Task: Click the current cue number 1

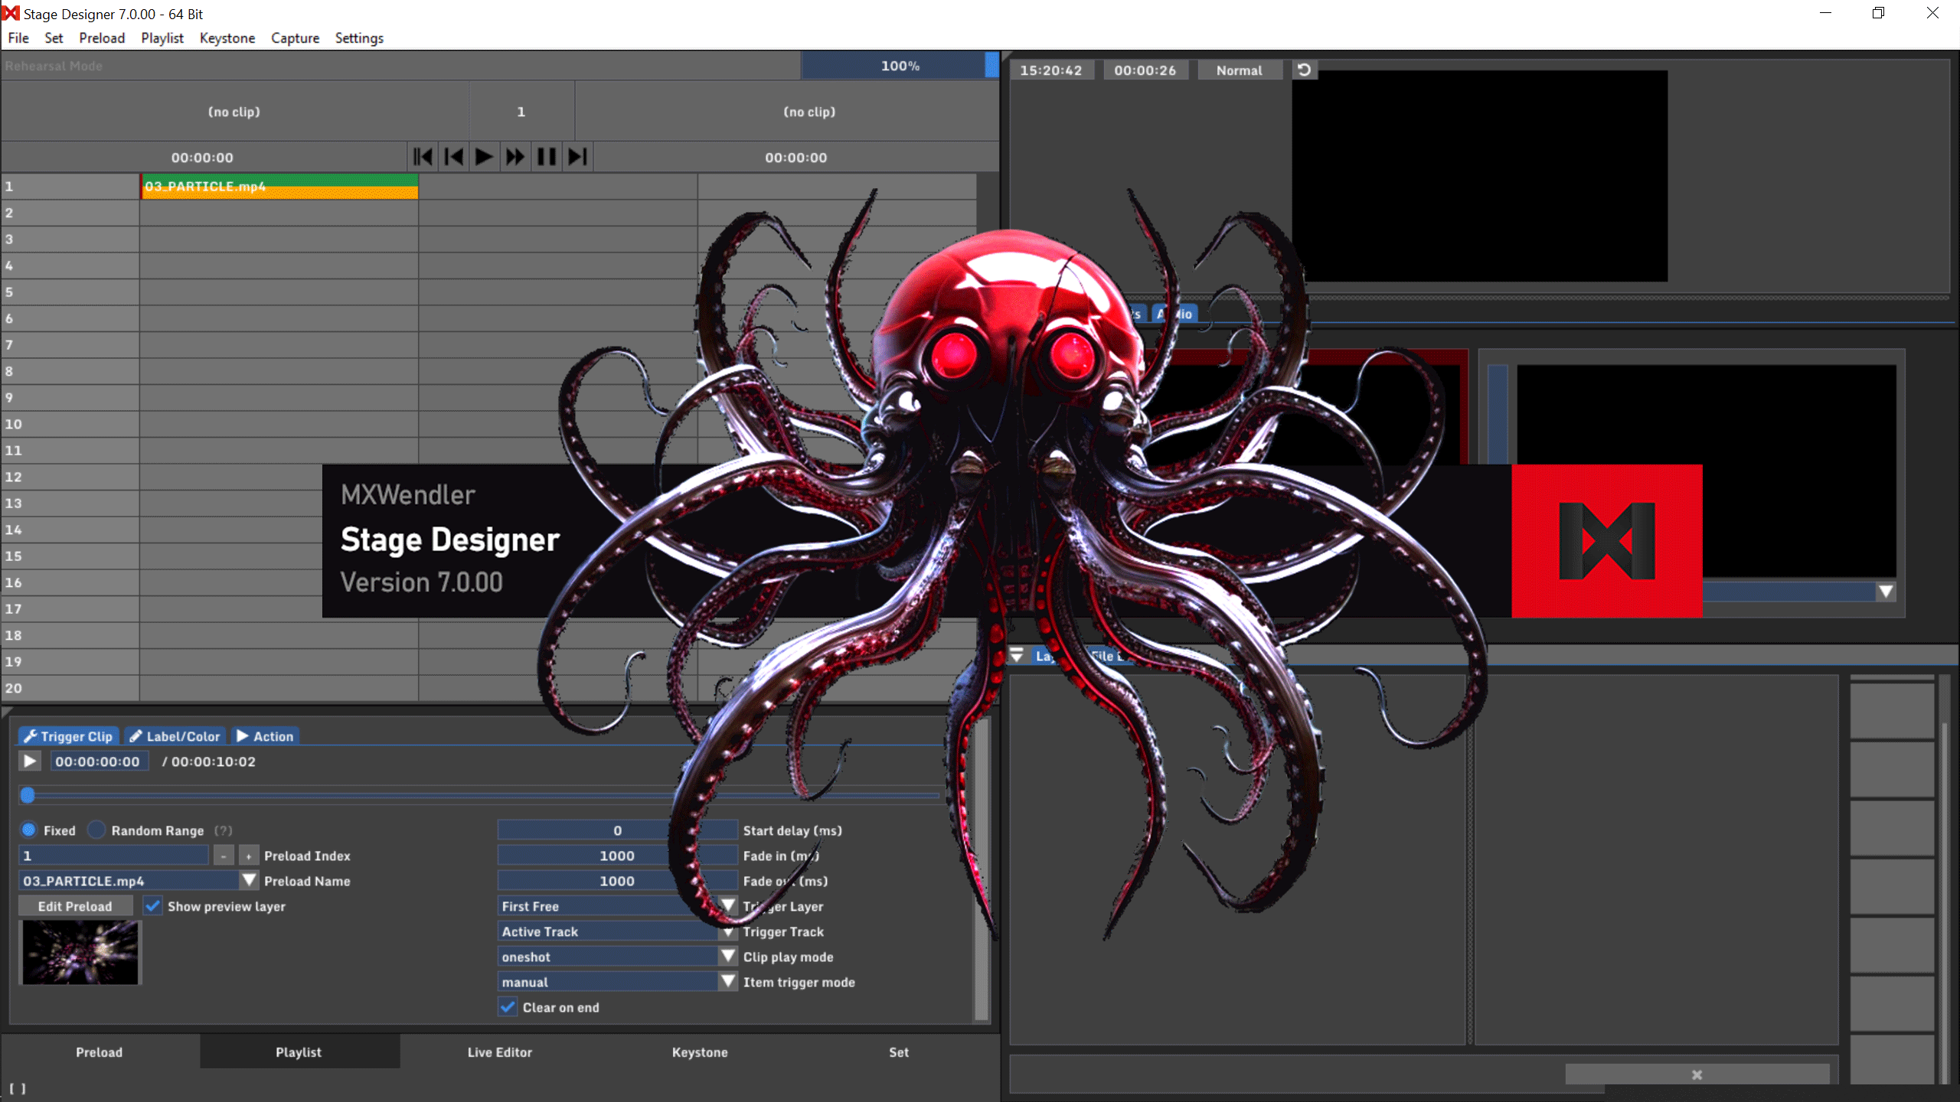Action: pos(521,112)
